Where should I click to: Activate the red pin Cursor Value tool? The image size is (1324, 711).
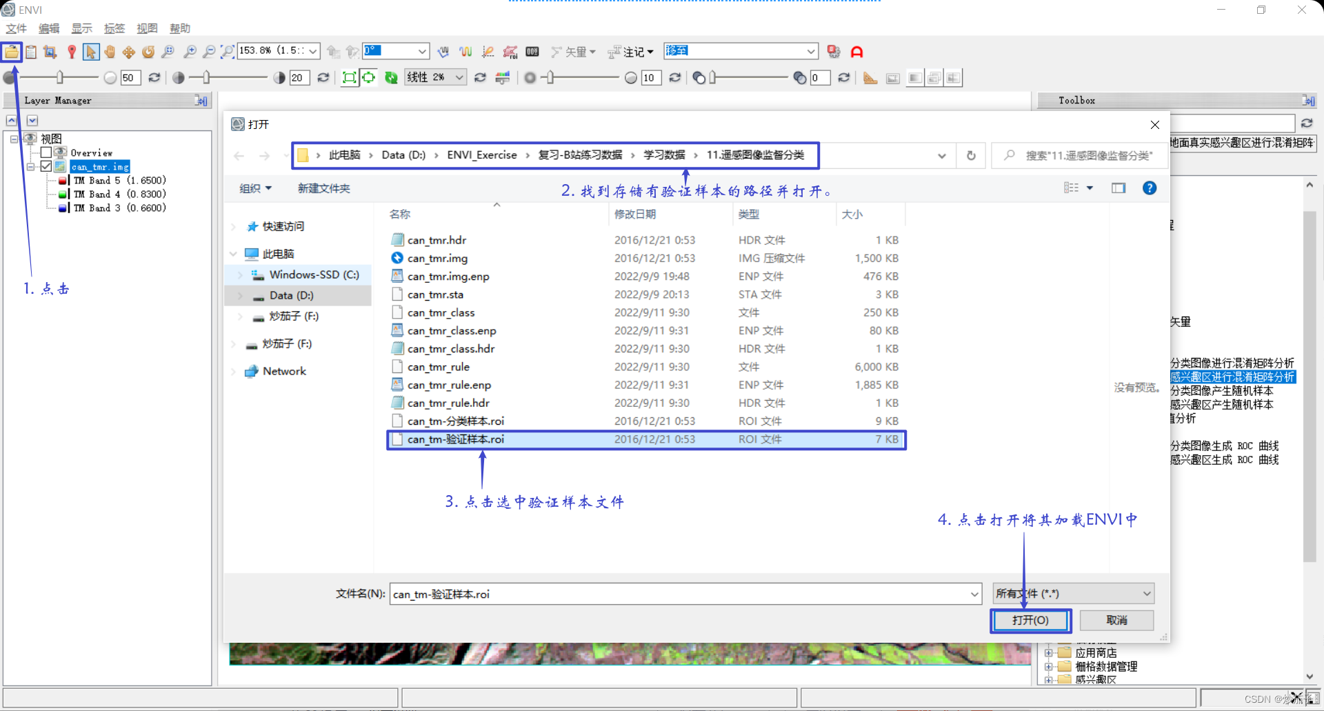71,52
